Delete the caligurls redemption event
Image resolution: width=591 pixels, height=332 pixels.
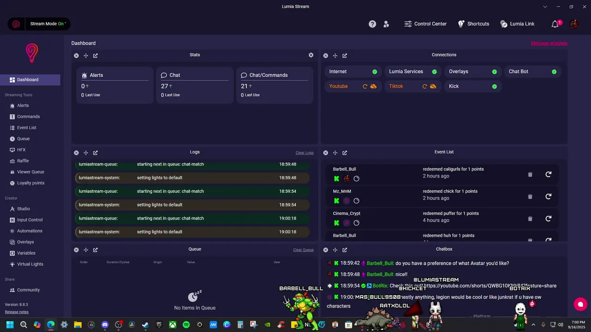[530, 174]
